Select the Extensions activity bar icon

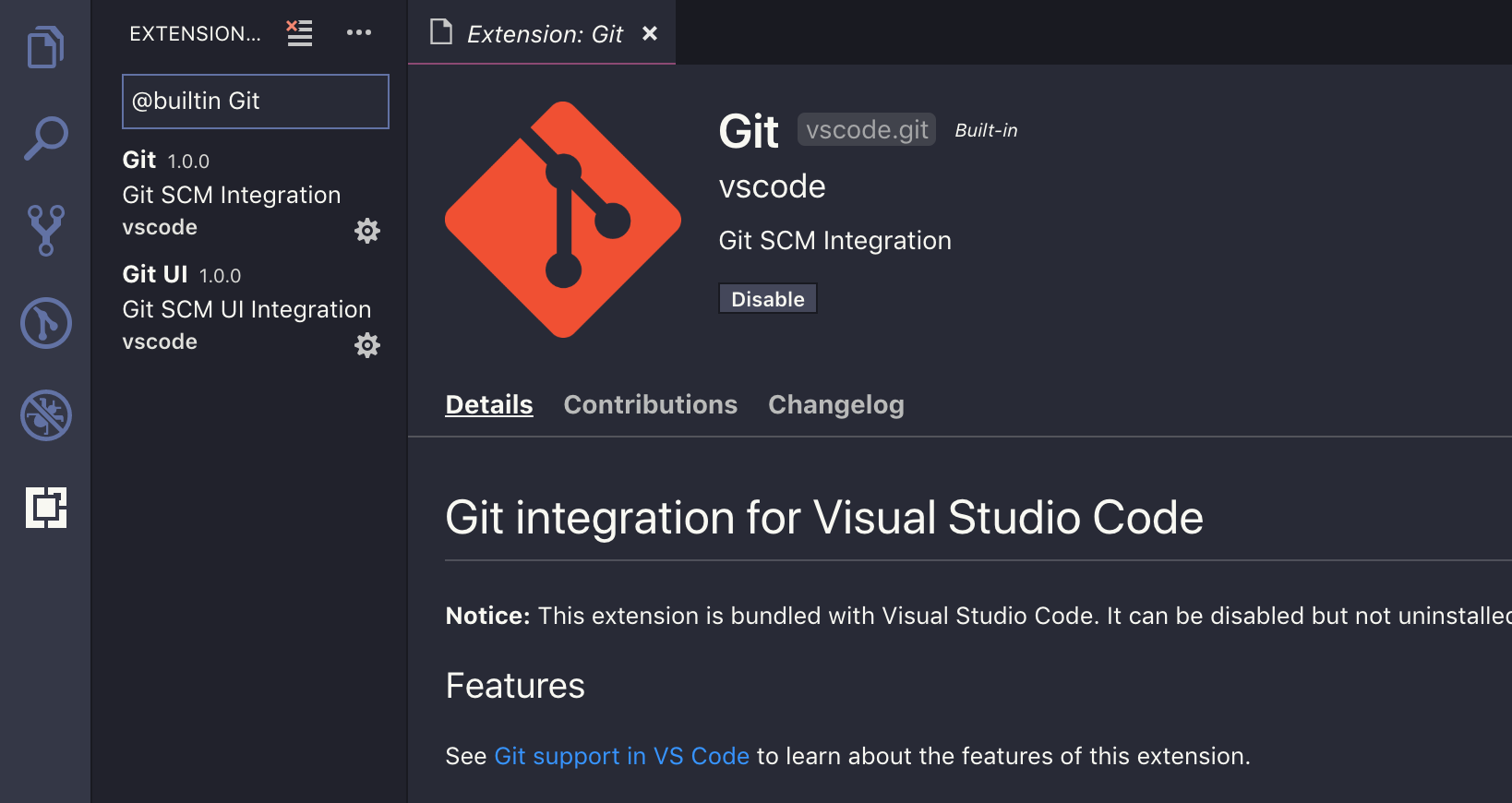(x=45, y=508)
